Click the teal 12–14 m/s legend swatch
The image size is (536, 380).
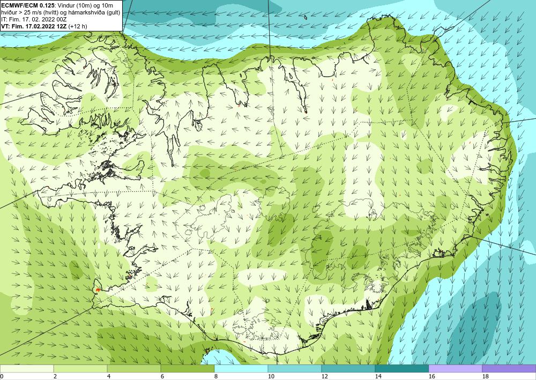[x=348, y=368]
